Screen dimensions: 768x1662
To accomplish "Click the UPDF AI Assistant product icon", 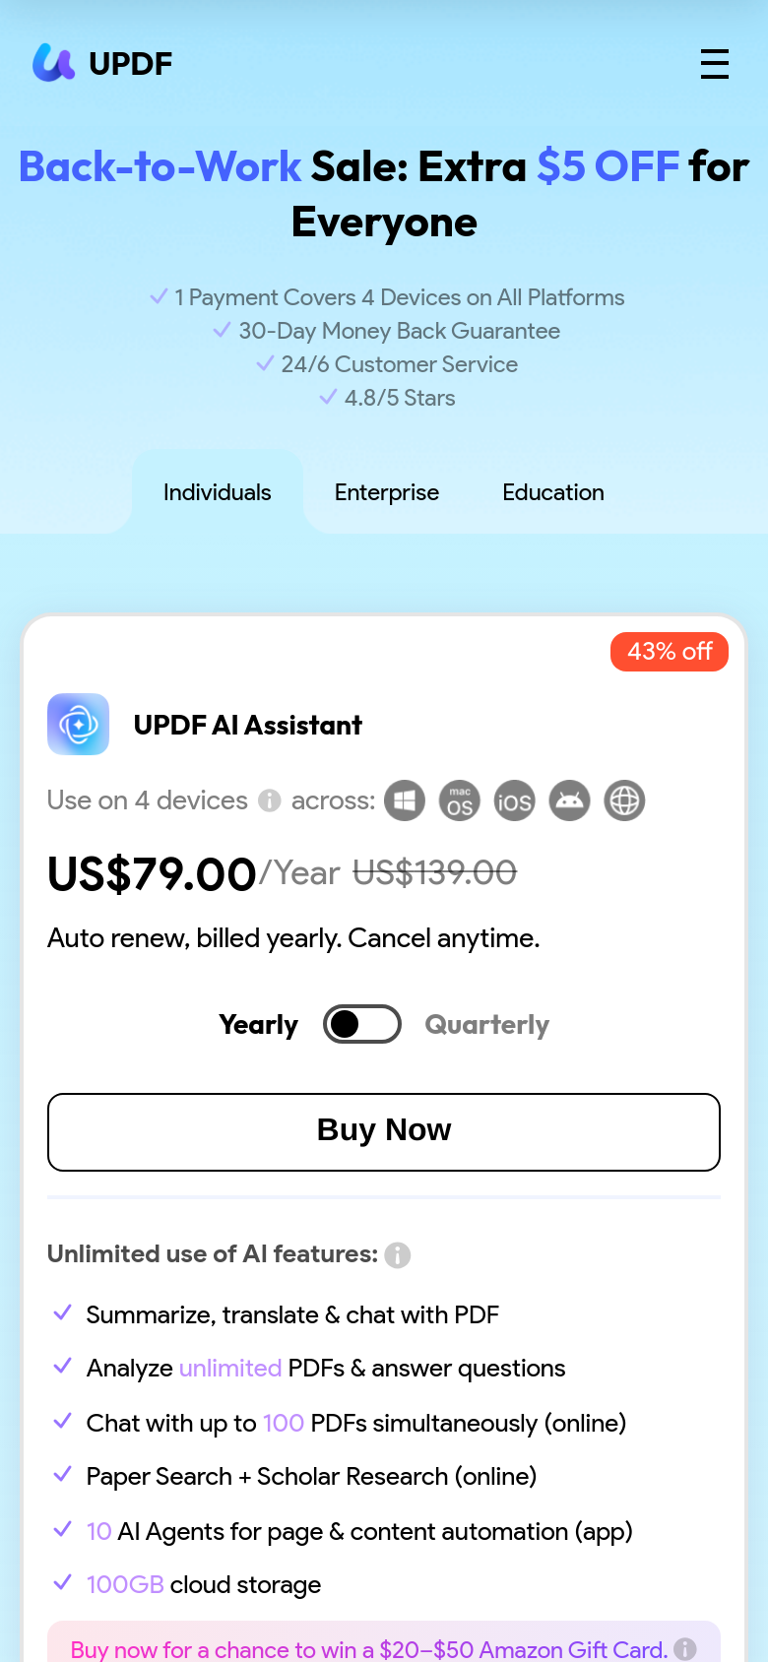I will point(78,725).
